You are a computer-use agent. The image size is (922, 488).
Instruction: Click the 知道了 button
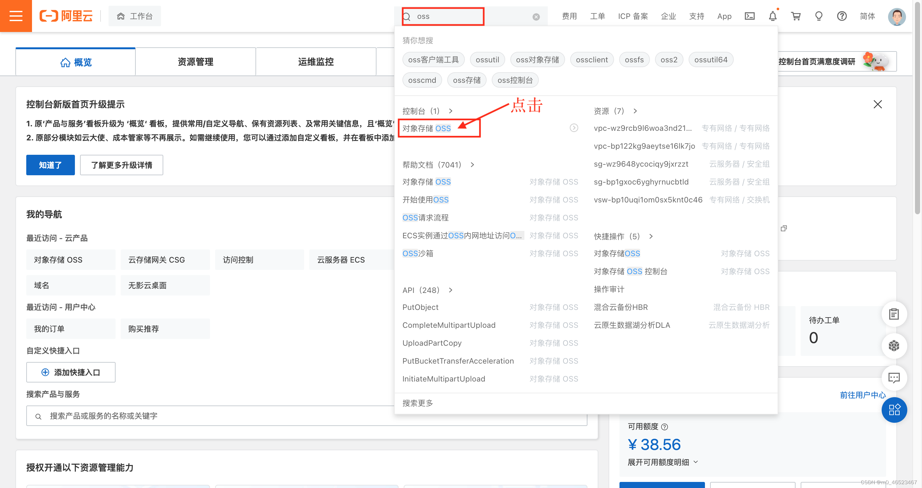pyautogui.click(x=51, y=165)
